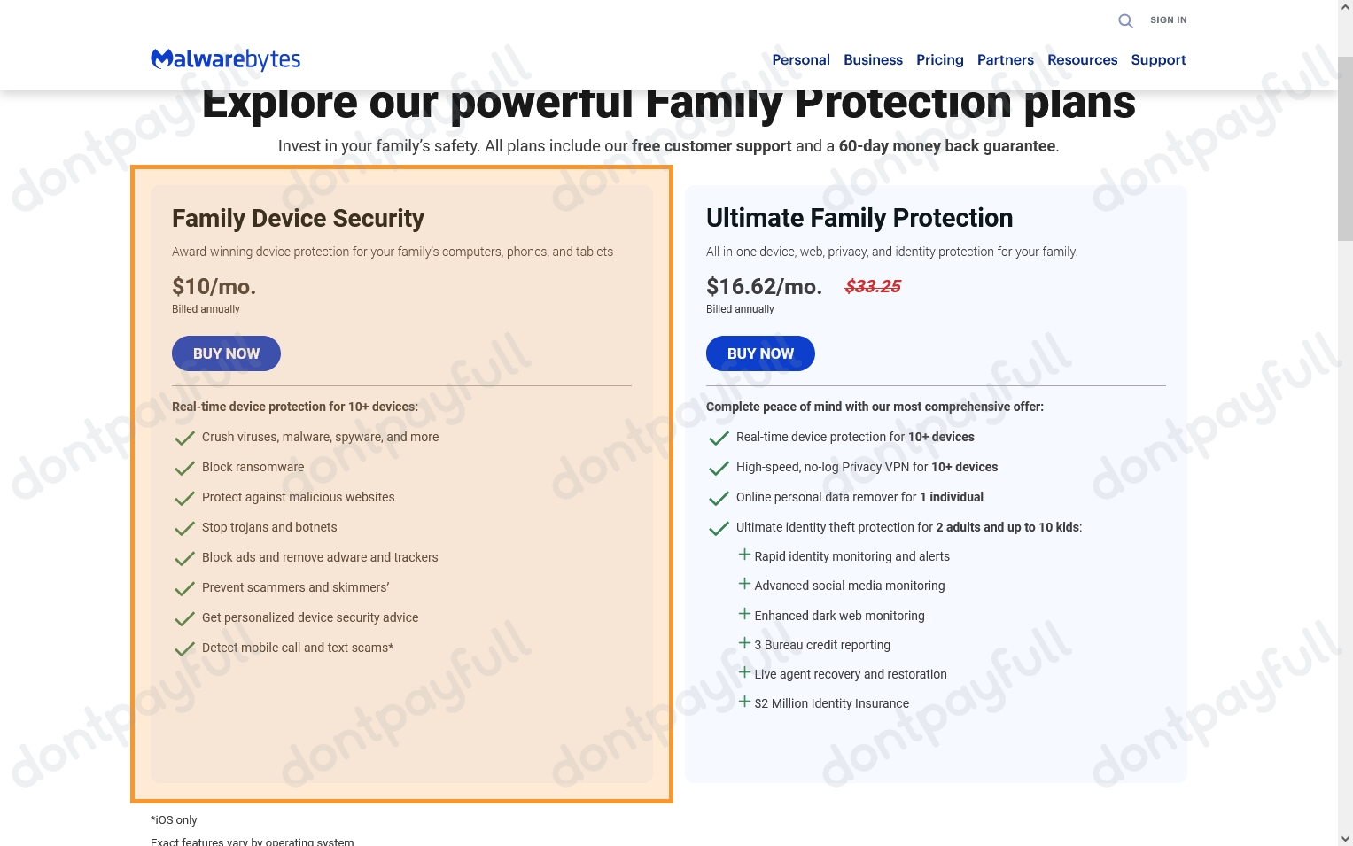Click plus icon beside $2 Million Identity Insurance

point(744,702)
